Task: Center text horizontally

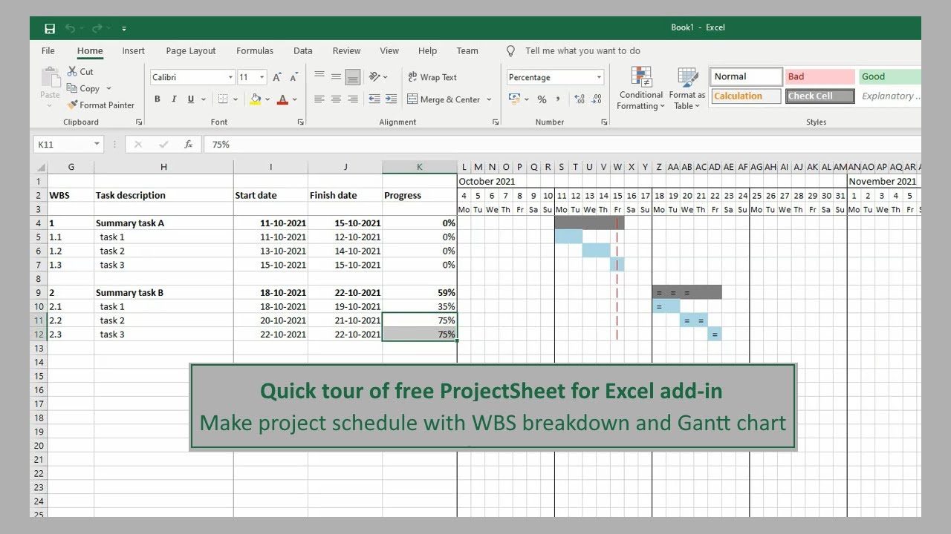Action: [x=336, y=99]
